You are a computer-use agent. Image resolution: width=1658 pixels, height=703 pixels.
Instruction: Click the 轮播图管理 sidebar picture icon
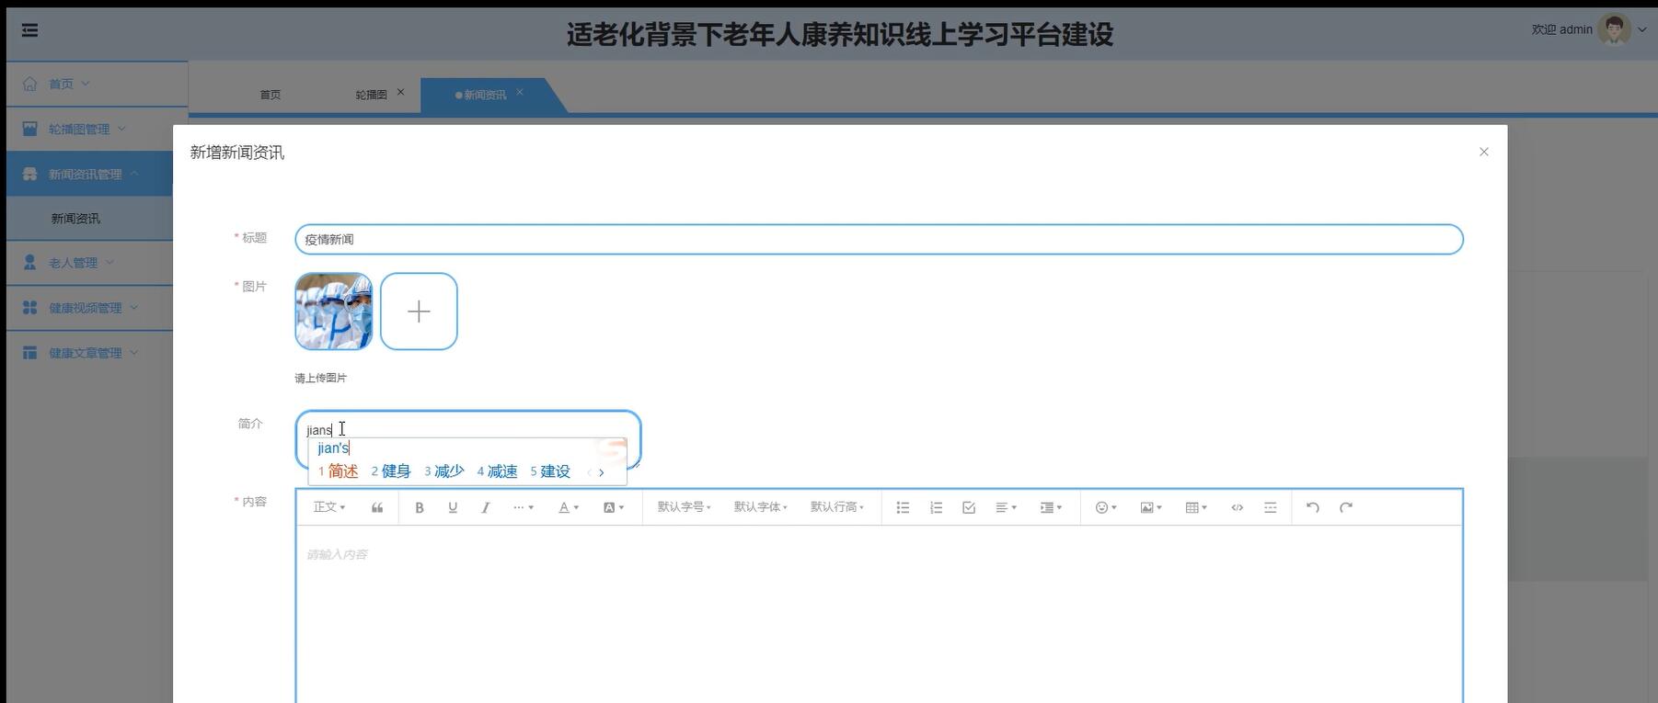pos(30,129)
